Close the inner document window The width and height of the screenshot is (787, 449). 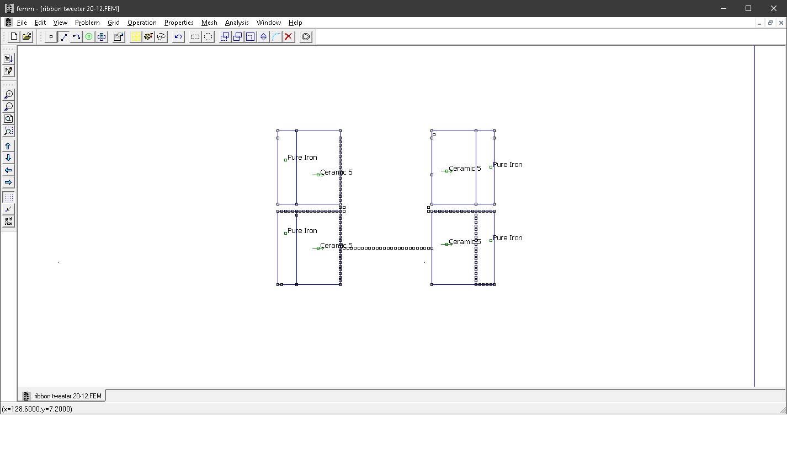(781, 23)
